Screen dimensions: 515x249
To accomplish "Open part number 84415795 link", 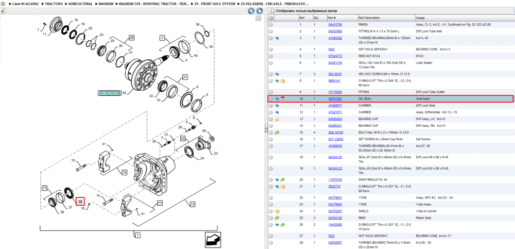I will click(335, 25).
